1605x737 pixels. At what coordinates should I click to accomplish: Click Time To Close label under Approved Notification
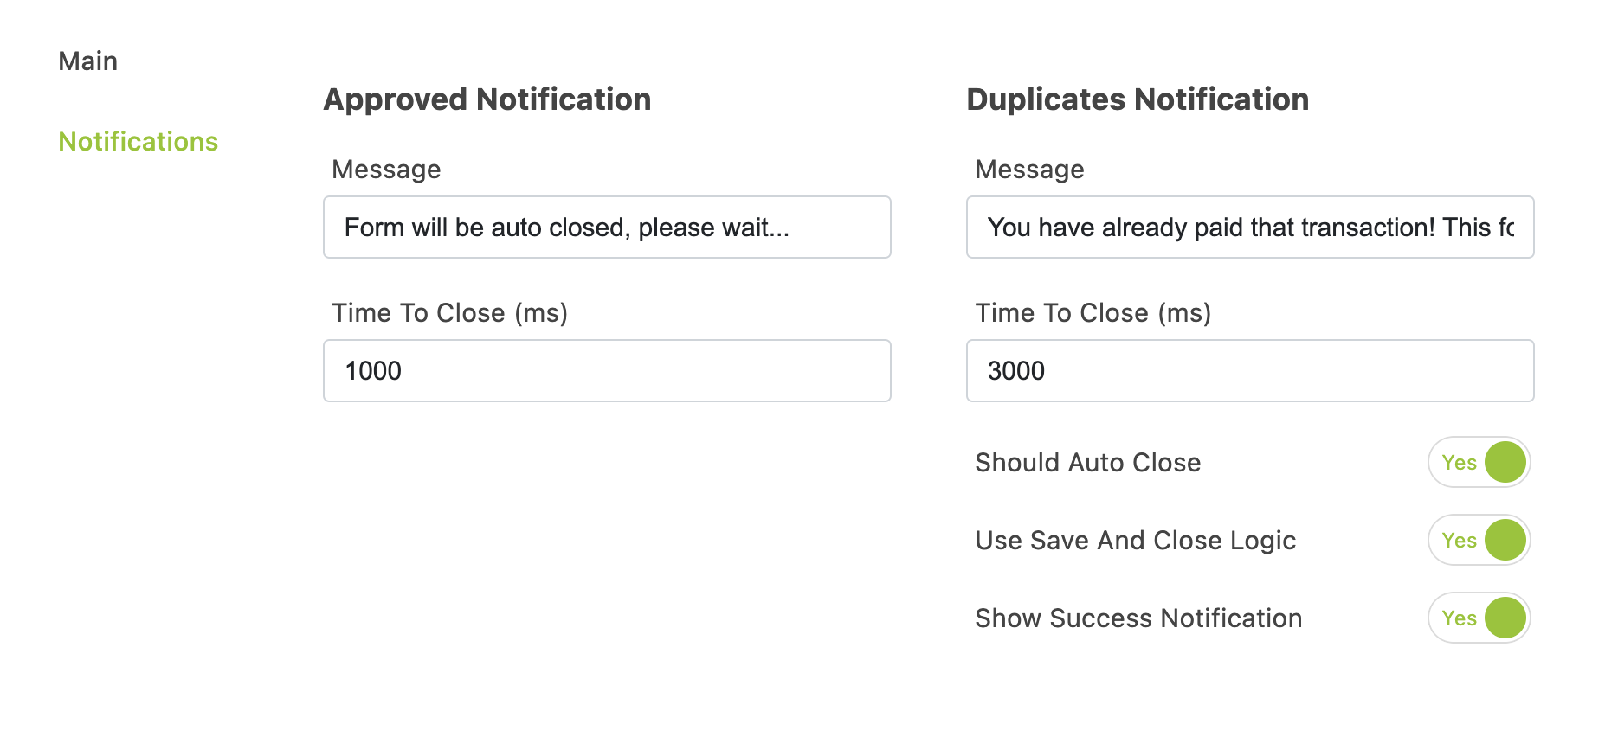[x=449, y=313]
